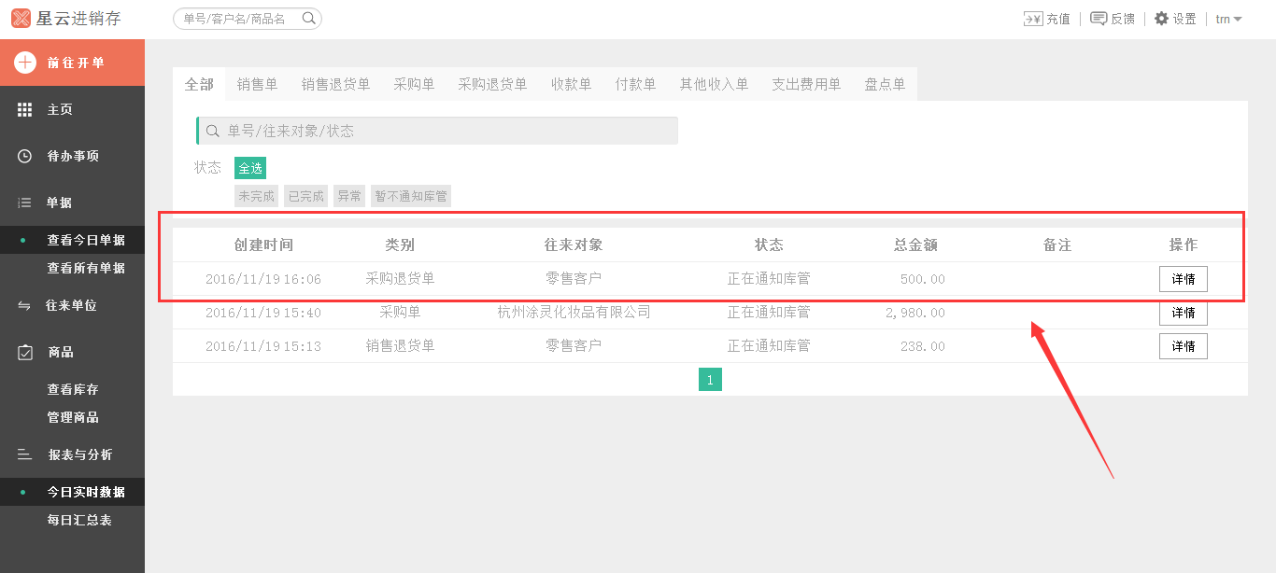Toggle the 暂不通知库管 status filter
The height and width of the screenshot is (573, 1276).
click(411, 196)
